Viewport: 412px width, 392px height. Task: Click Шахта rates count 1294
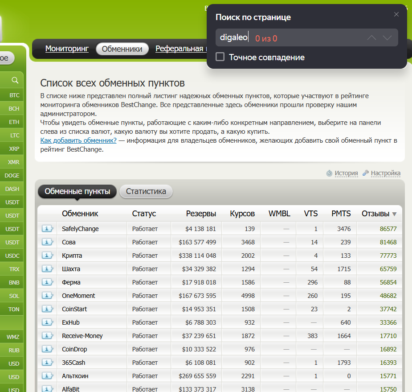tap(248, 269)
